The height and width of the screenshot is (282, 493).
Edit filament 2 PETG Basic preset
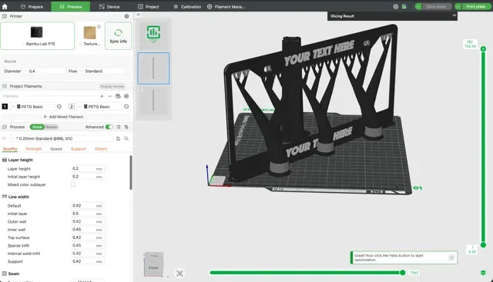(x=126, y=107)
